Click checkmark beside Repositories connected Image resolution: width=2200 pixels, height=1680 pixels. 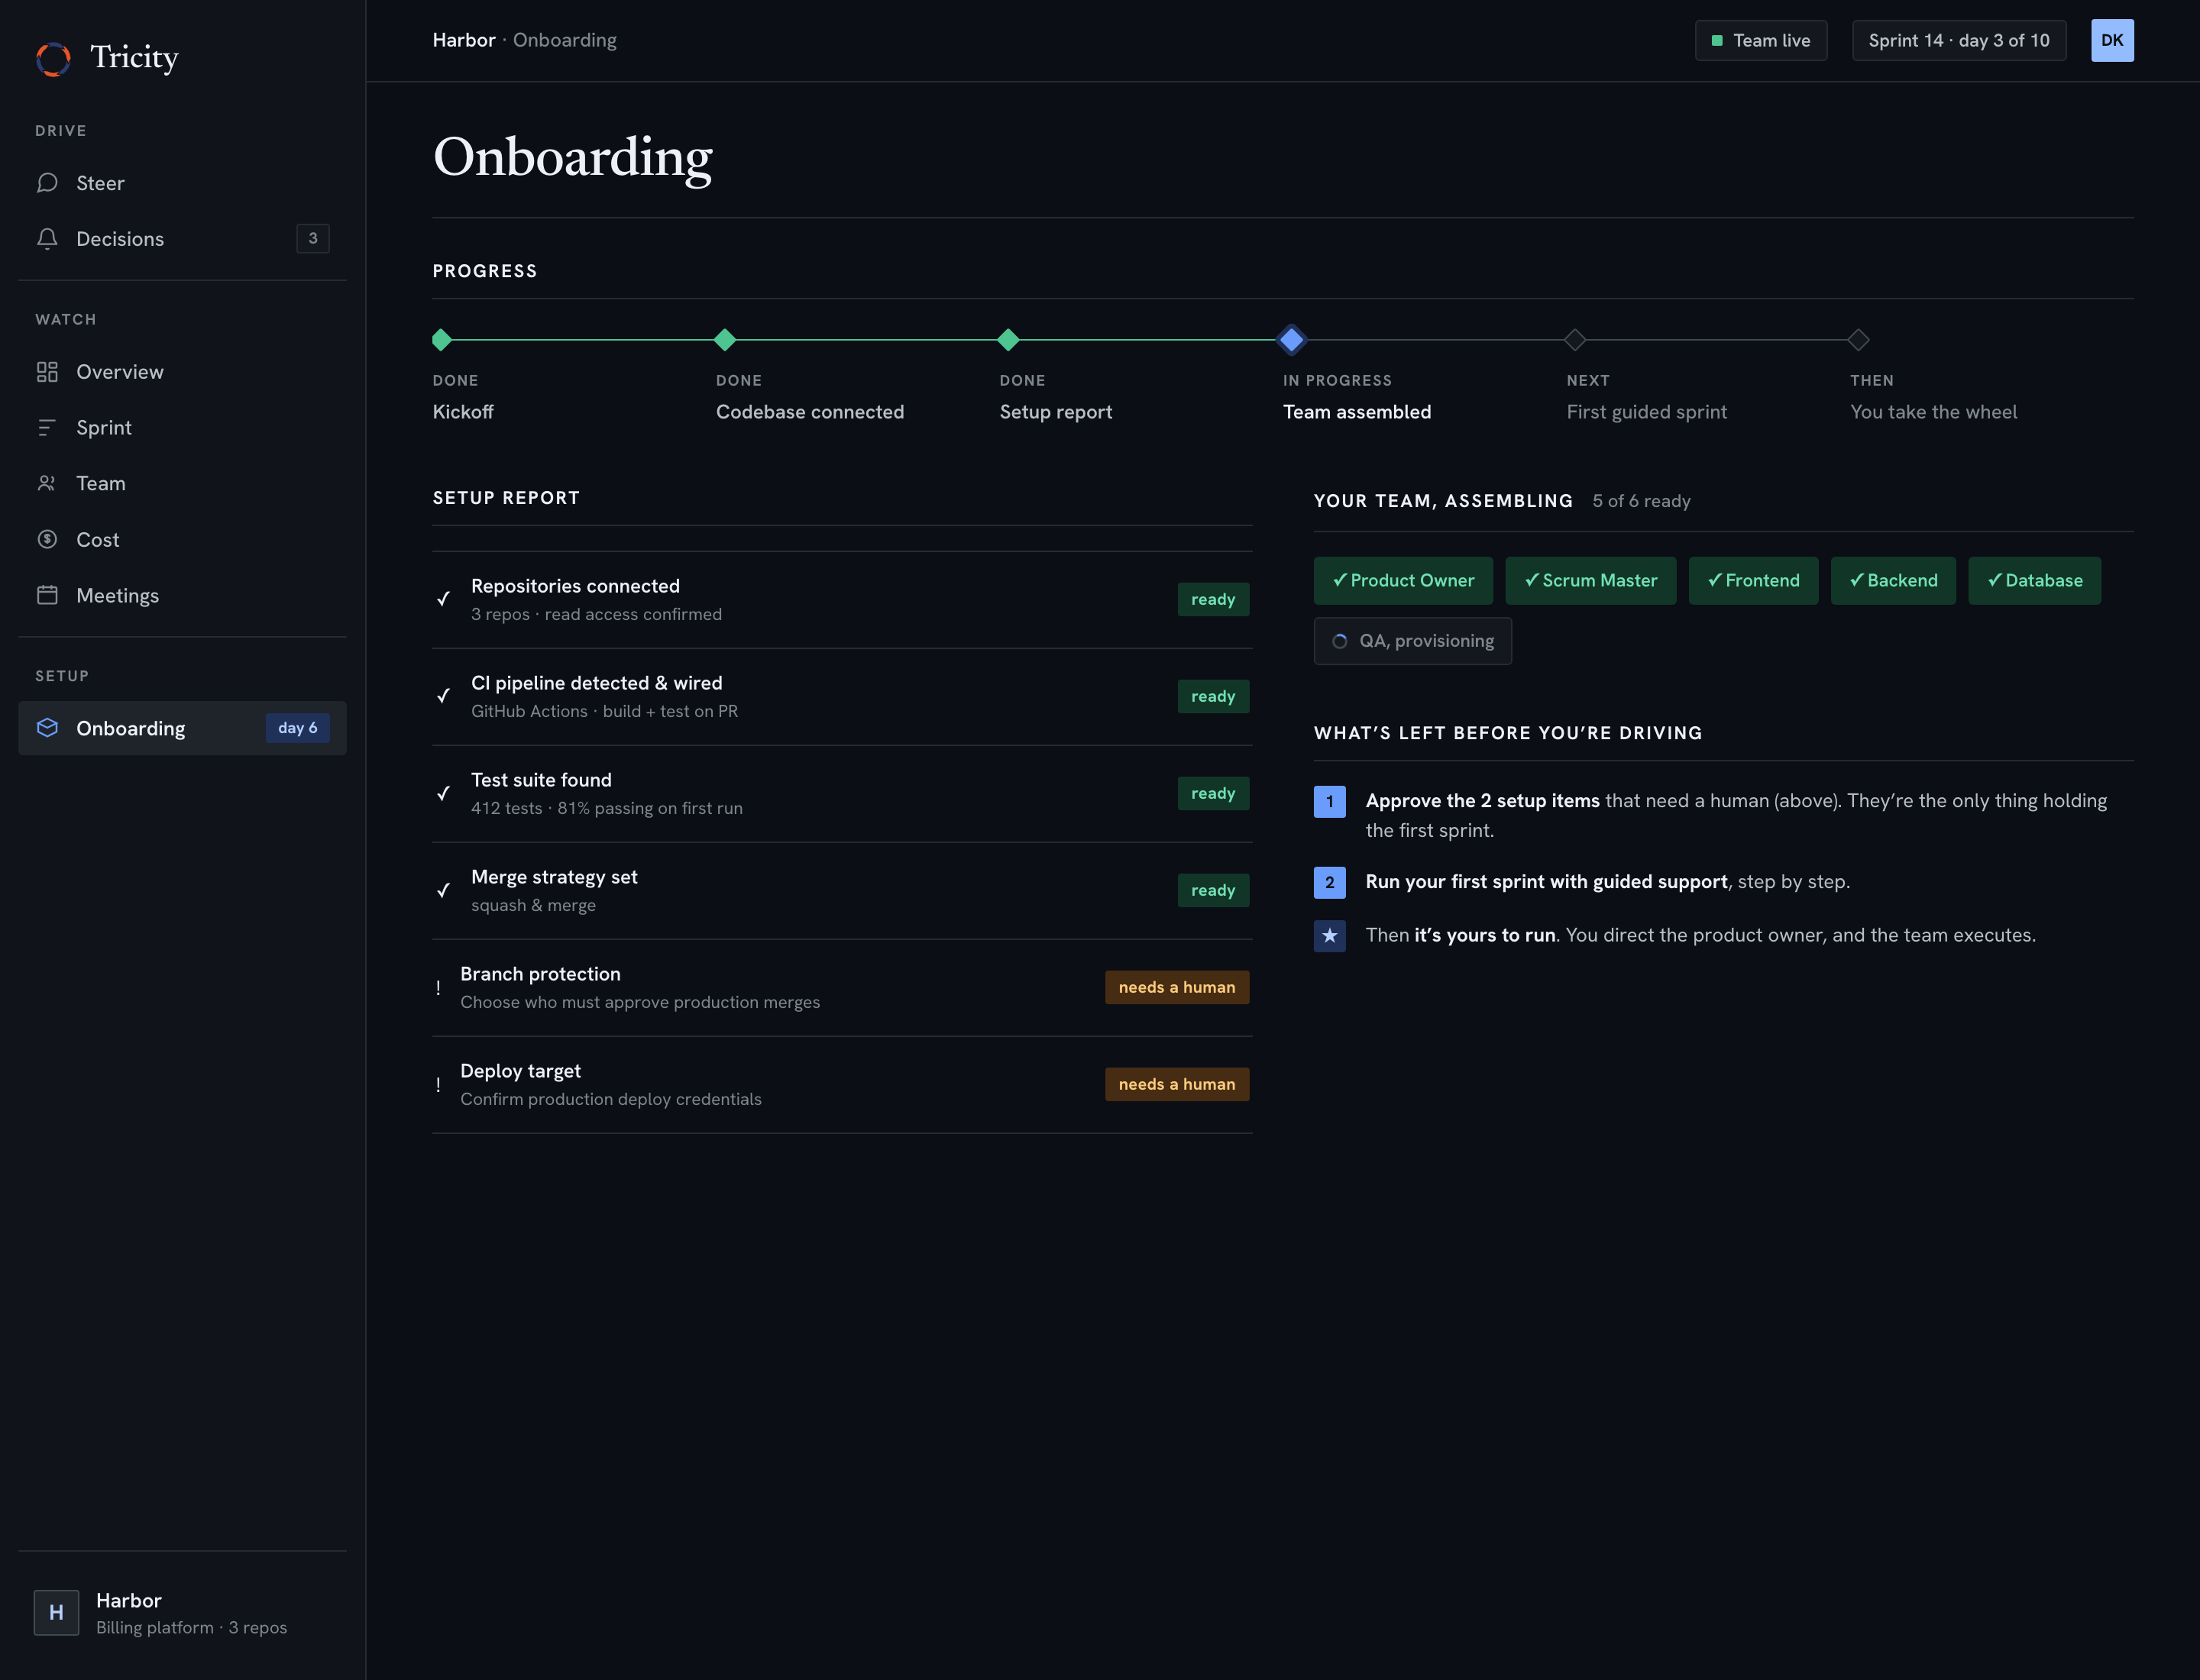click(443, 599)
